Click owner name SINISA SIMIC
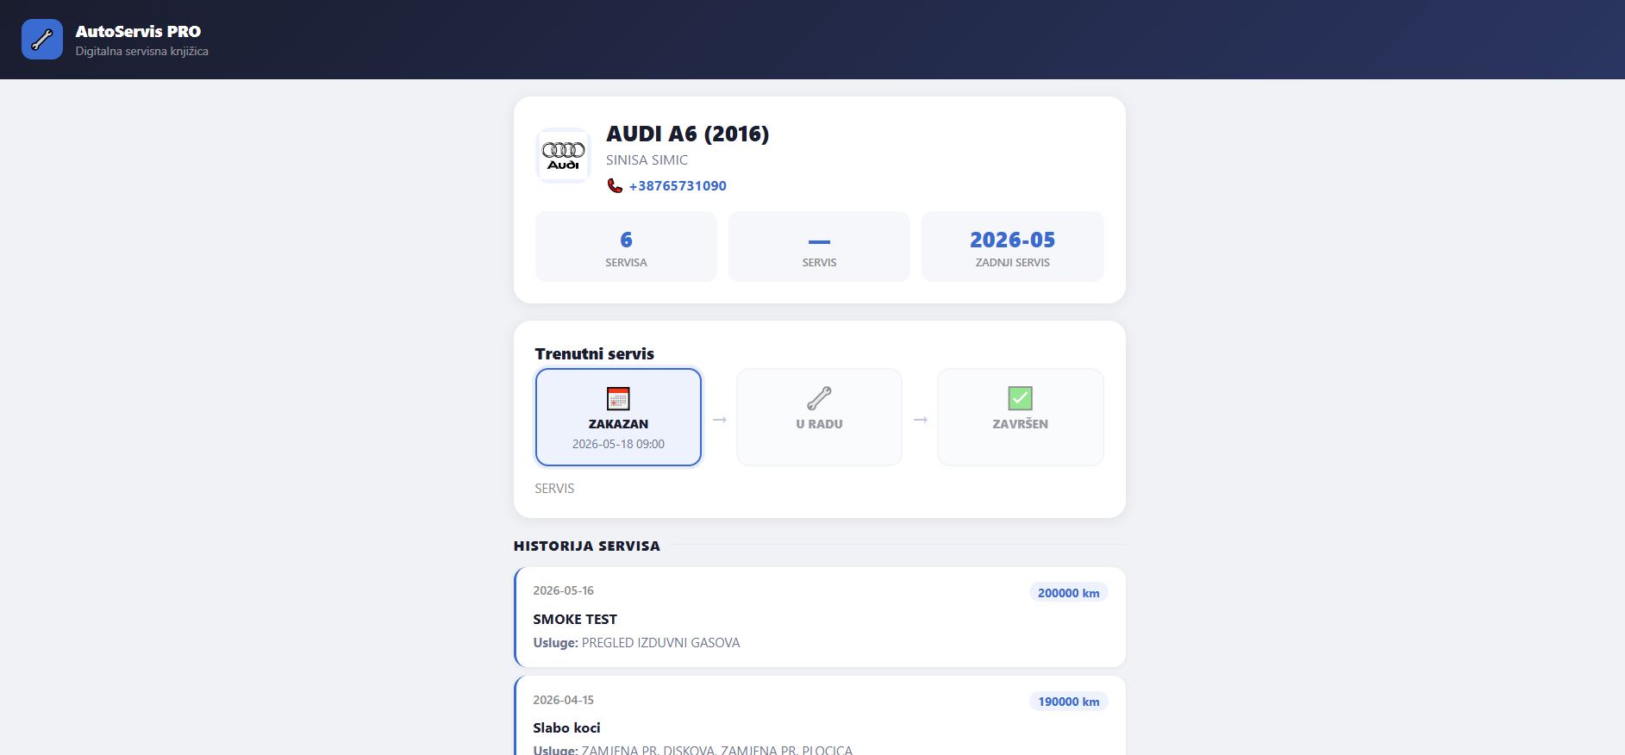1625x755 pixels. 647,160
